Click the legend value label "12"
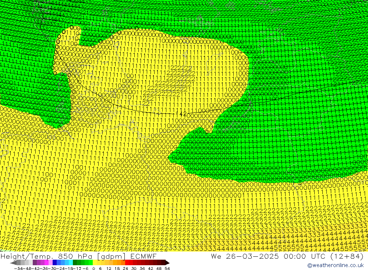 109,269
